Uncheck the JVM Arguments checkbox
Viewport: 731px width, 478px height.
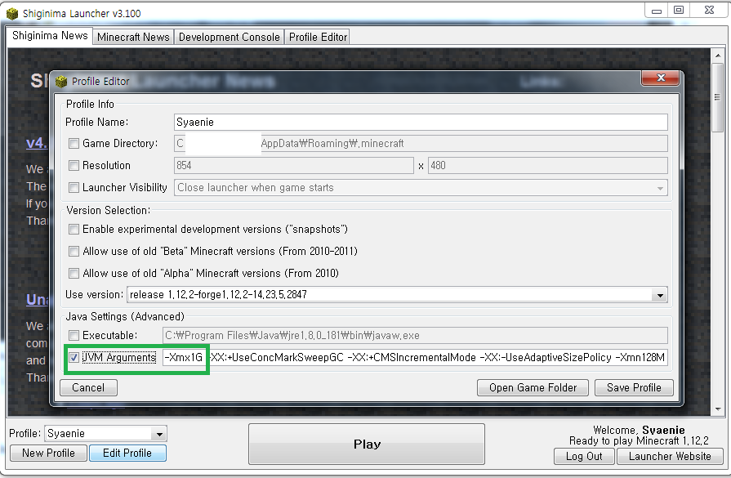(x=74, y=358)
